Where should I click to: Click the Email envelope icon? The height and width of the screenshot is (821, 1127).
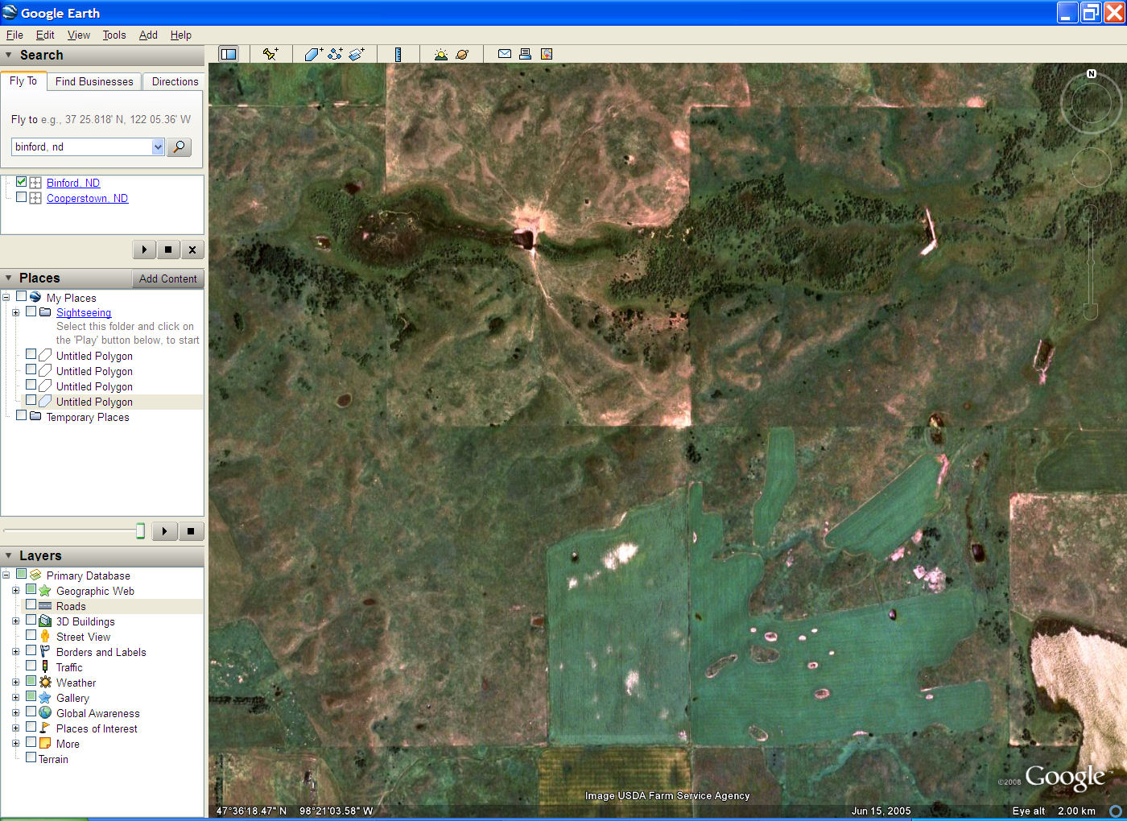pos(505,54)
